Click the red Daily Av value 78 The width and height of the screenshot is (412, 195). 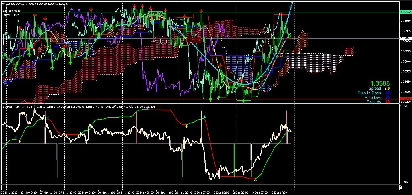[387, 102]
